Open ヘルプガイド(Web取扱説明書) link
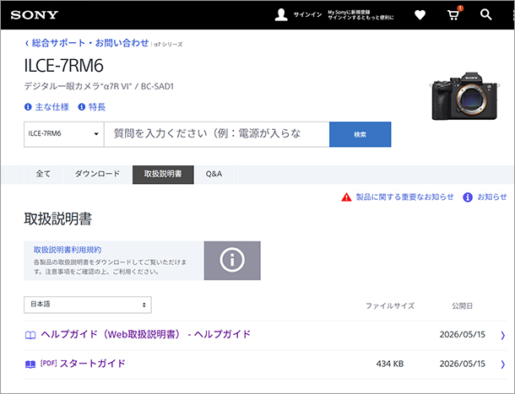 coord(146,335)
